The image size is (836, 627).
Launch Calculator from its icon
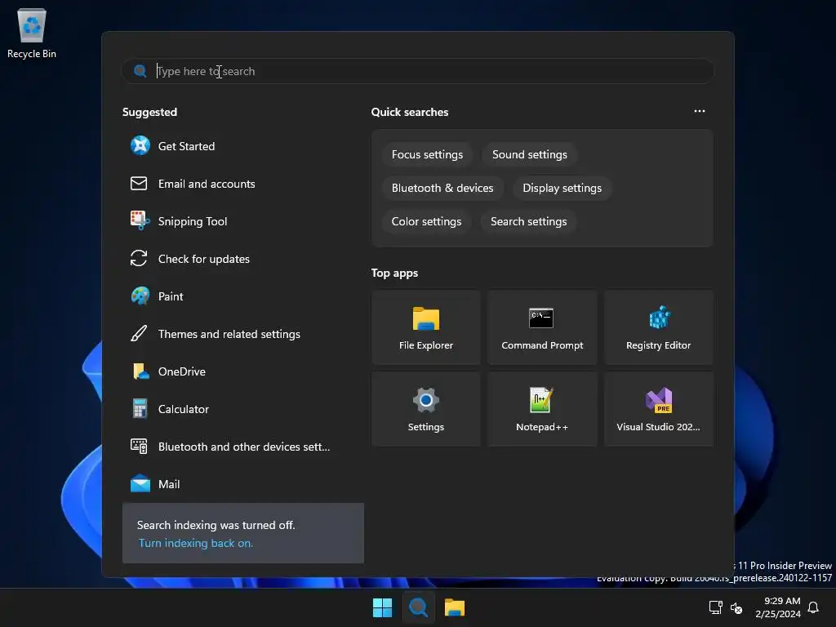[x=140, y=409]
